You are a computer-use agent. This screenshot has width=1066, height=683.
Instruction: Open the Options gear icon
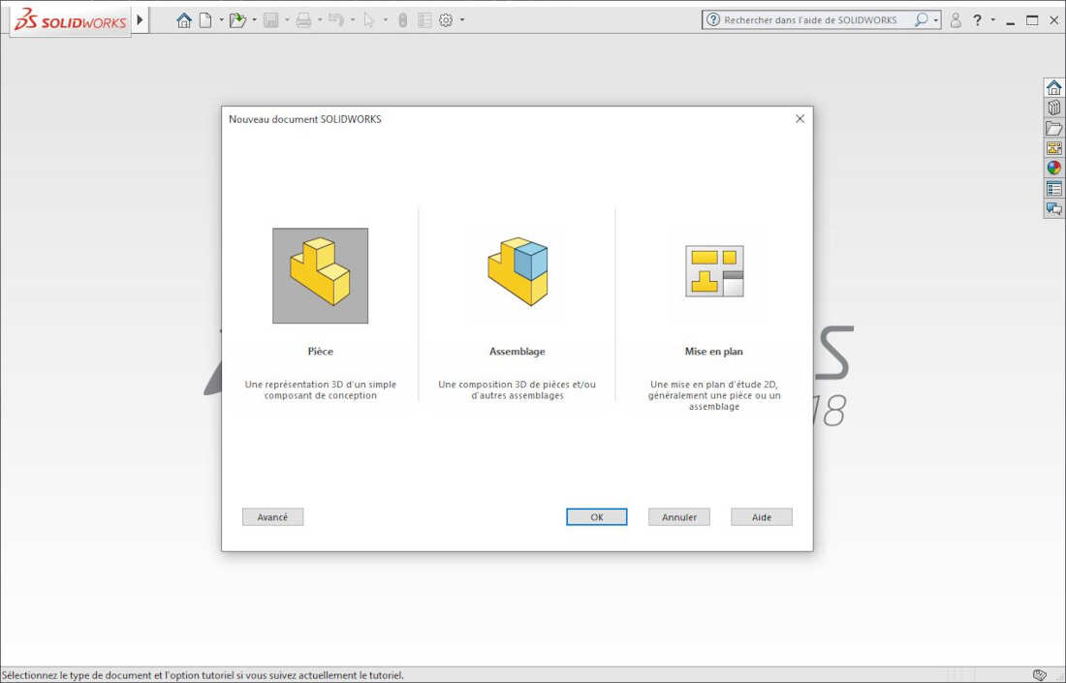446,20
